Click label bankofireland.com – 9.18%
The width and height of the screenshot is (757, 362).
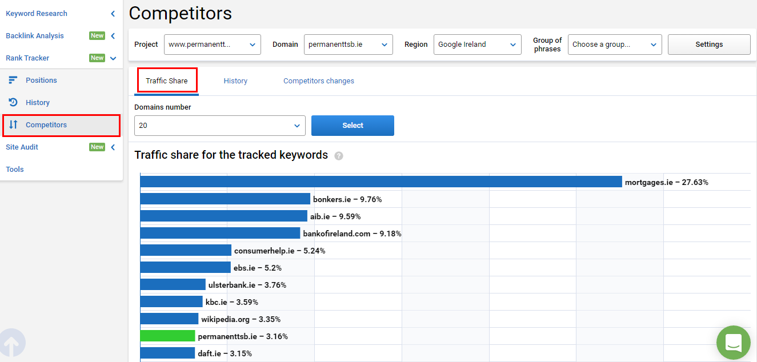click(x=352, y=234)
